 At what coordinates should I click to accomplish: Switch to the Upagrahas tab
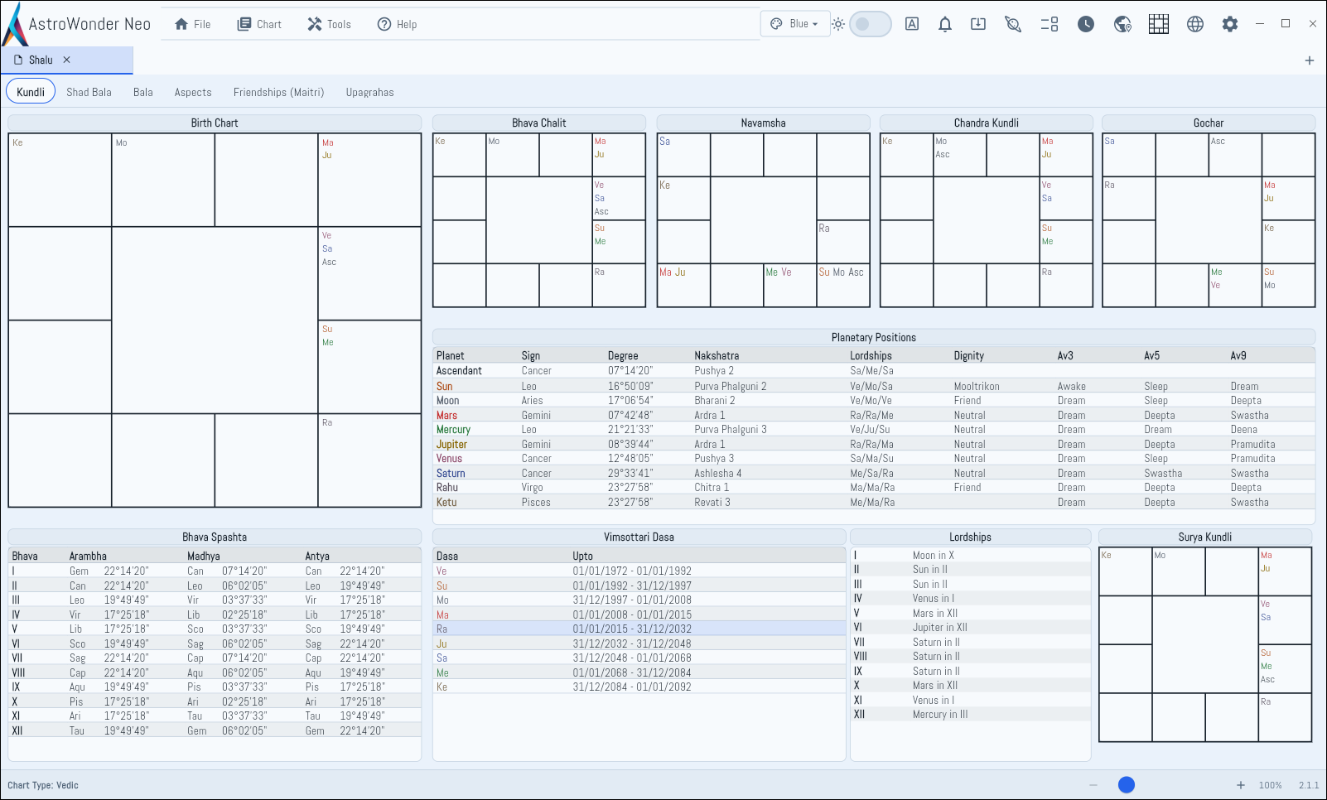click(x=369, y=92)
